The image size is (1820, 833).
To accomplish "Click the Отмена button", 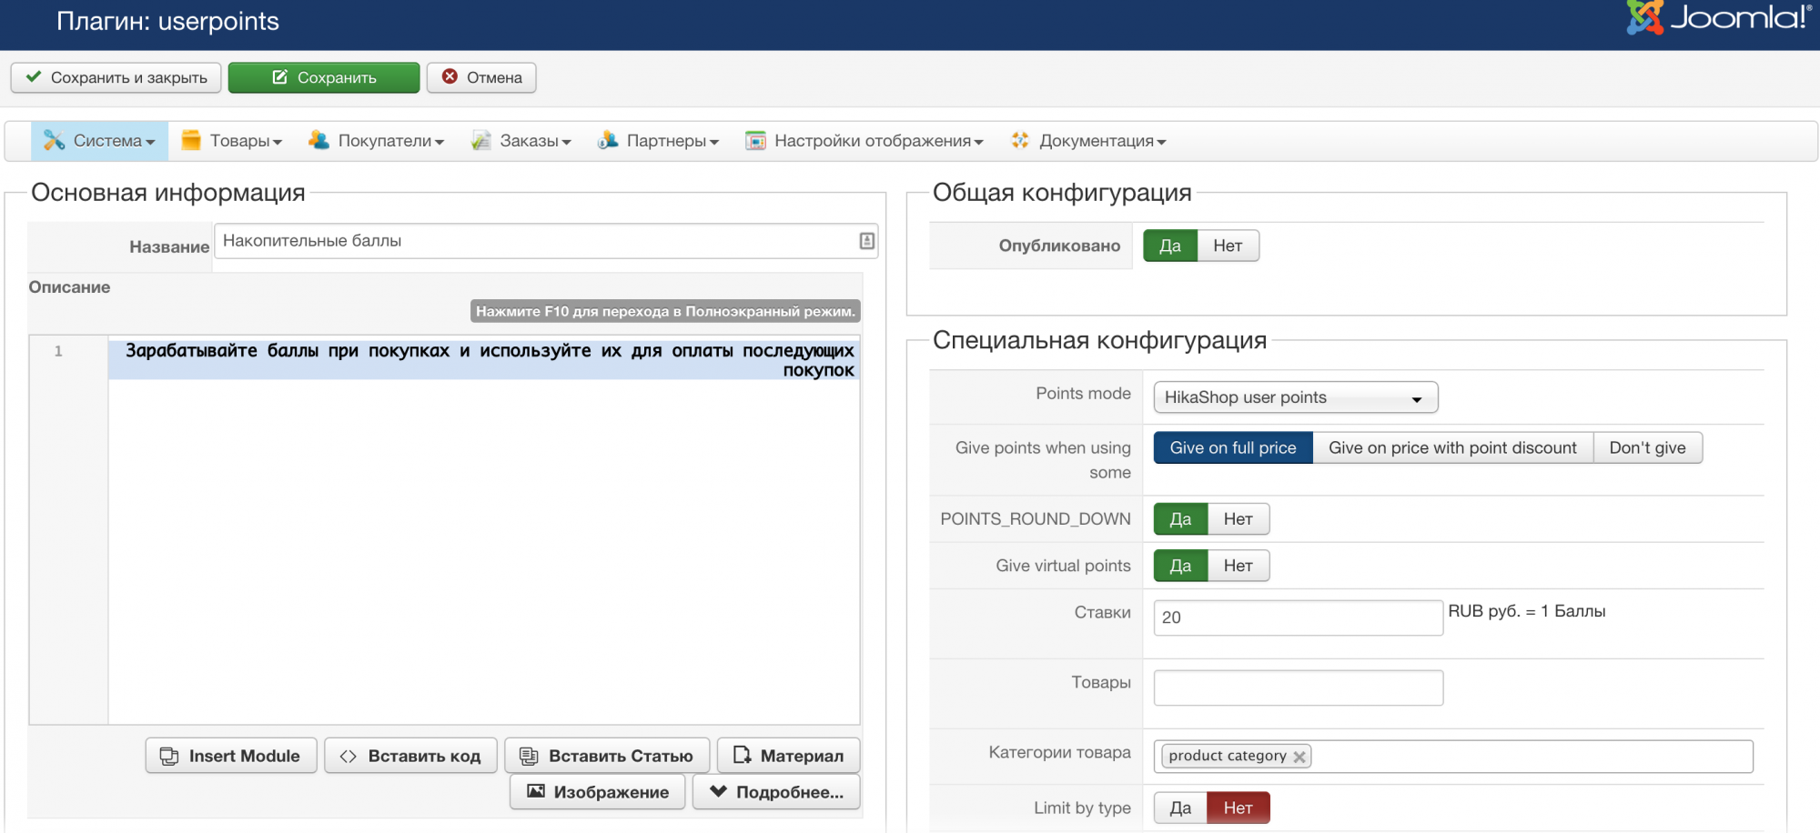I will coord(481,77).
